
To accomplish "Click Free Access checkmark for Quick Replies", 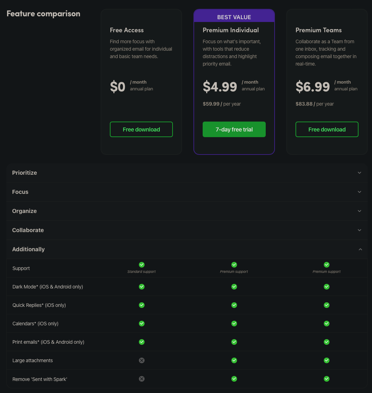I will click(x=141, y=305).
